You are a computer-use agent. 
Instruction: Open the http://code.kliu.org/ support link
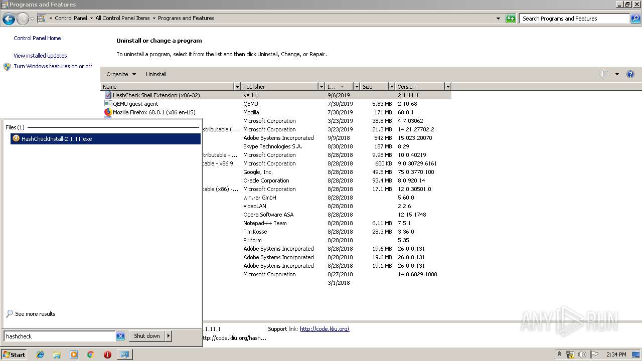[x=325, y=329]
